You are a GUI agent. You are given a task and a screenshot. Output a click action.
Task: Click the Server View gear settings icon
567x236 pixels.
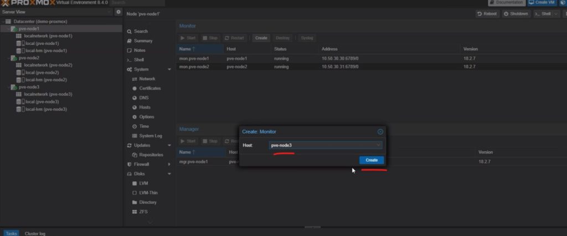118,12
